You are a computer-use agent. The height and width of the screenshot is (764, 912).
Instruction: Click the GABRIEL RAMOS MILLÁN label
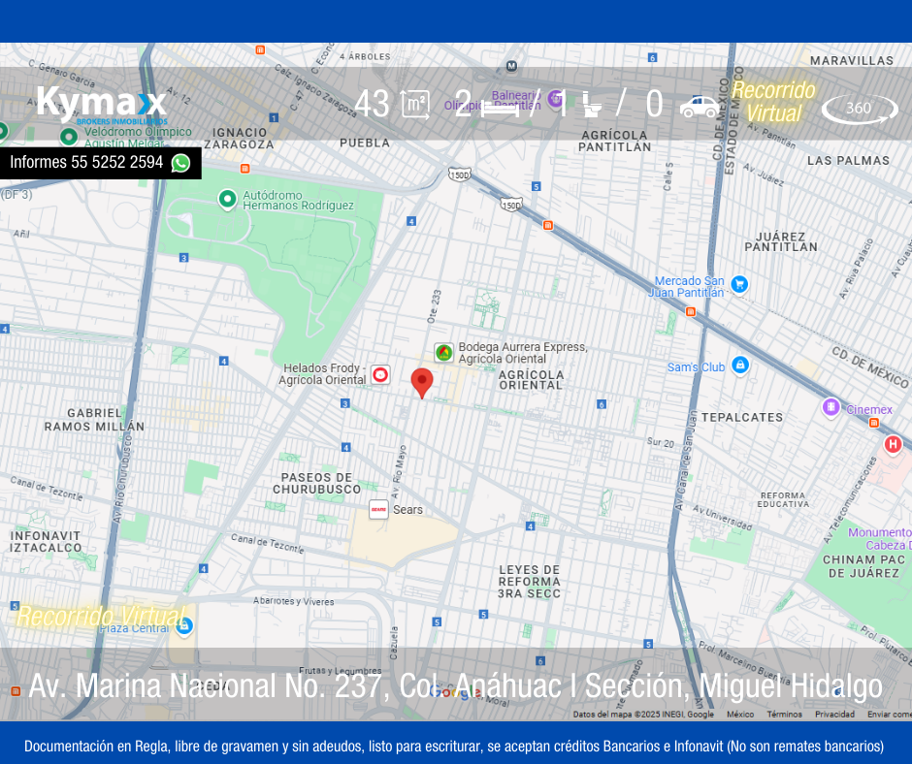[94, 419]
